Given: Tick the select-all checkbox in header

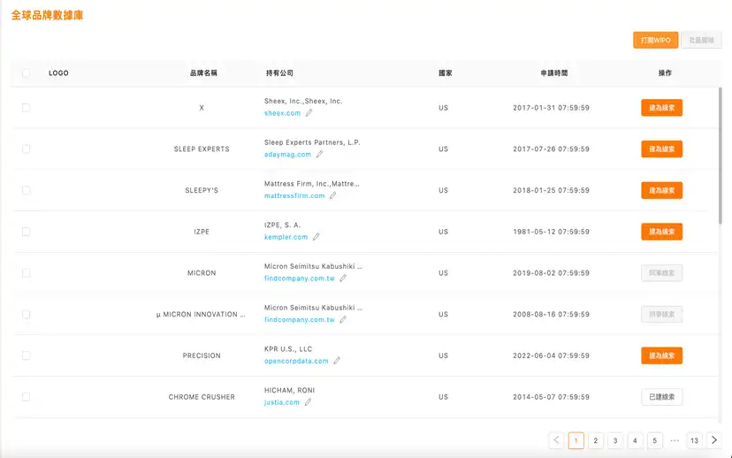Looking at the screenshot, I should (x=27, y=73).
